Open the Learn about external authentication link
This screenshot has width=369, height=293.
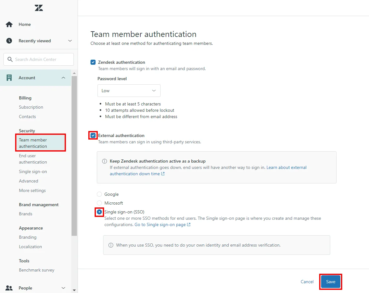tap(286, 167)
